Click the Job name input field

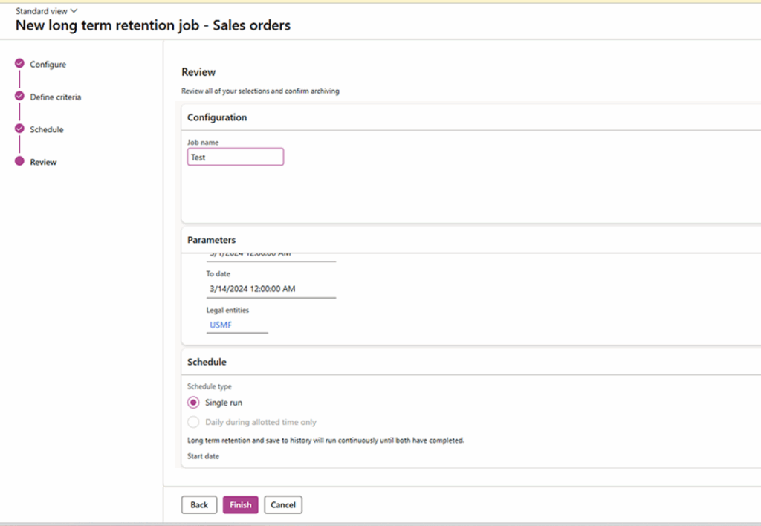tap(235, 157)
